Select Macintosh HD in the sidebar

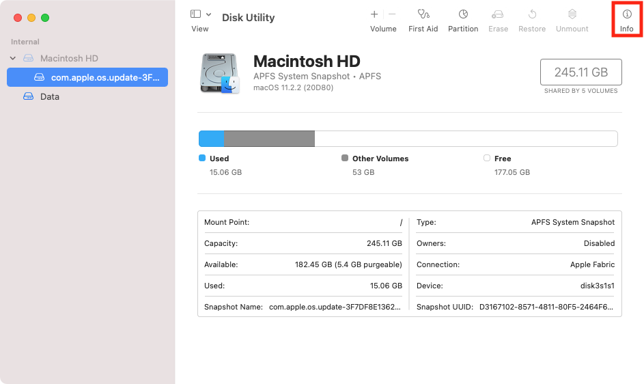pos(69,58)
